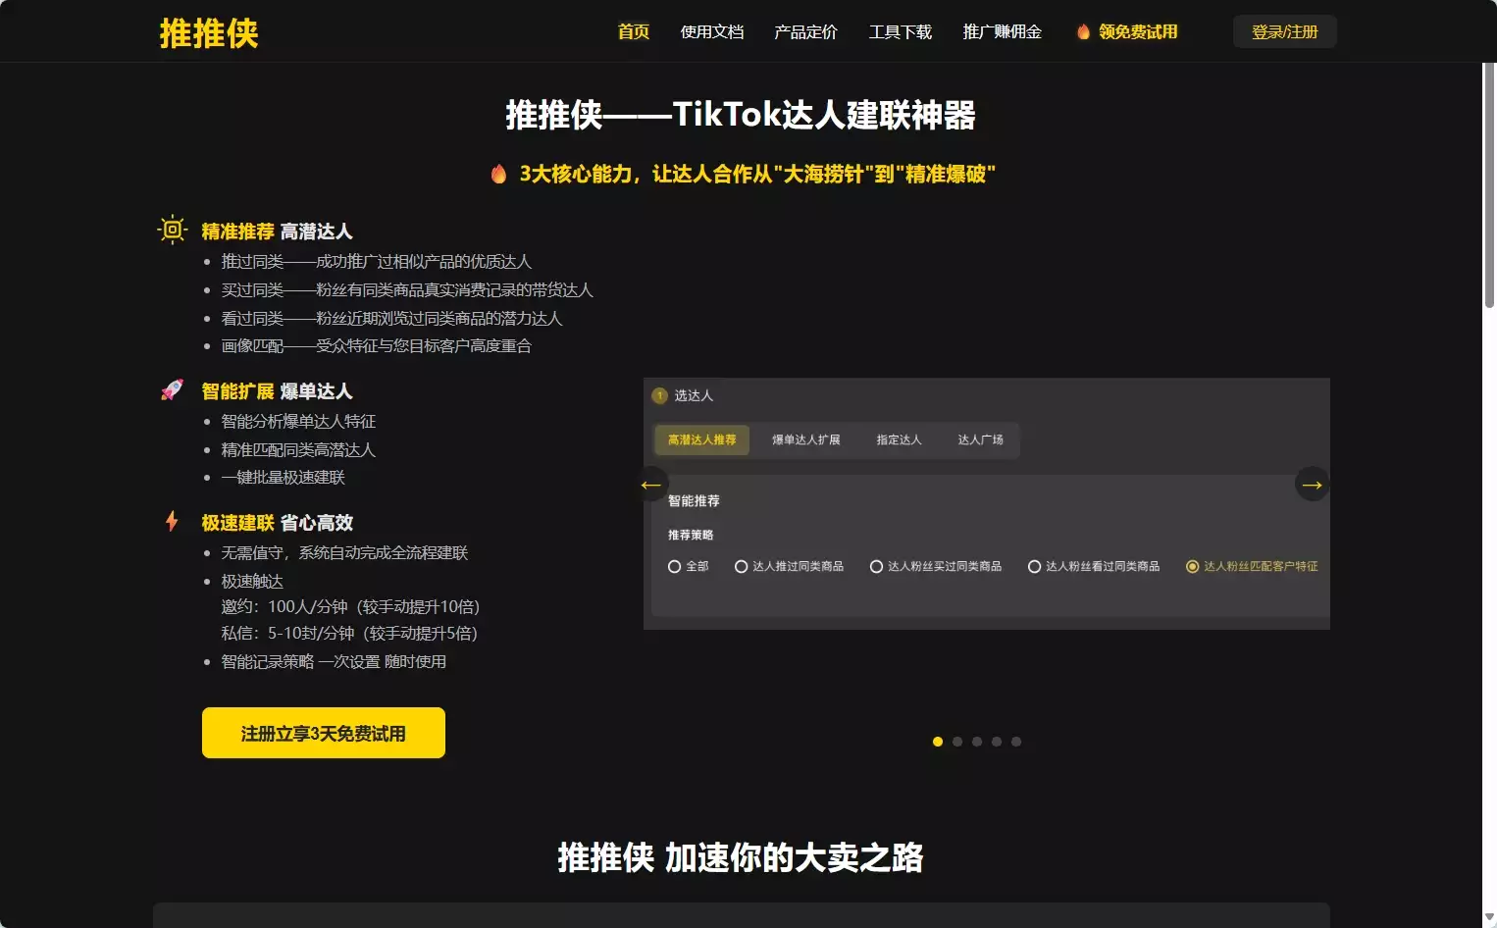The image size is (1497, 928).
Task: Open the 推广赚佣金 nav link
Action: 1003,31
